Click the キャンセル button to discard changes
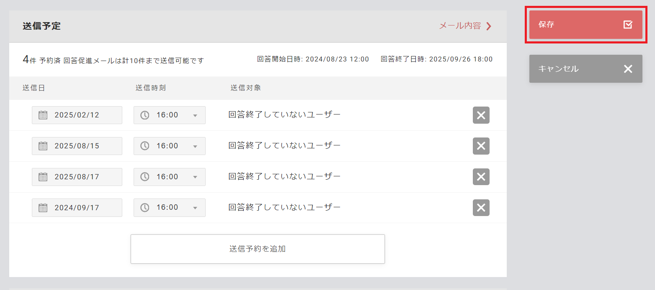This screenshot has height=290, width=655. click(585, 69)
